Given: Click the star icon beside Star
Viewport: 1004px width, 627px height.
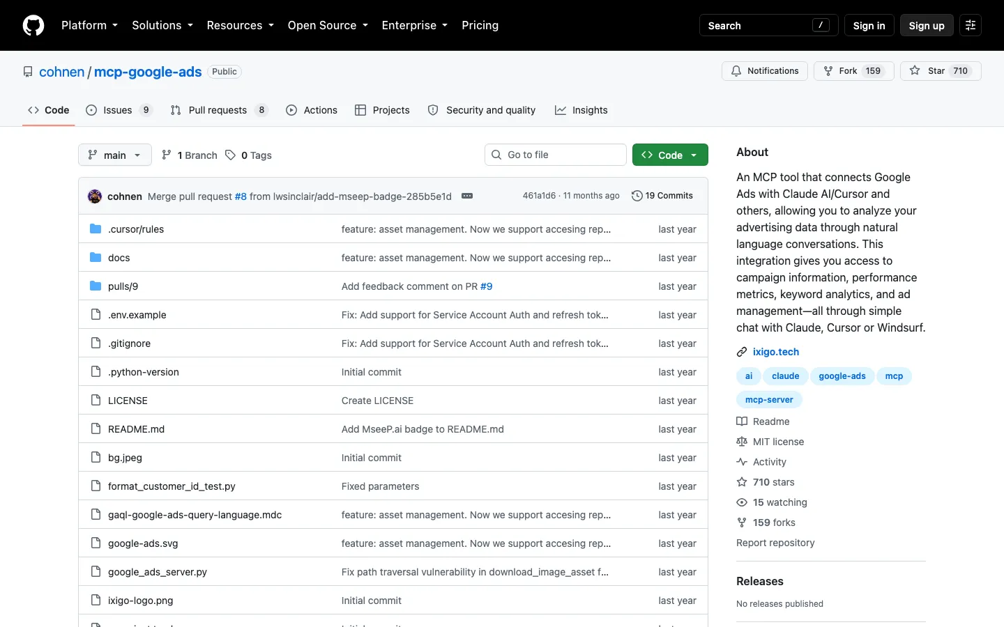Looking at the screenshot, I should (915, 71).
